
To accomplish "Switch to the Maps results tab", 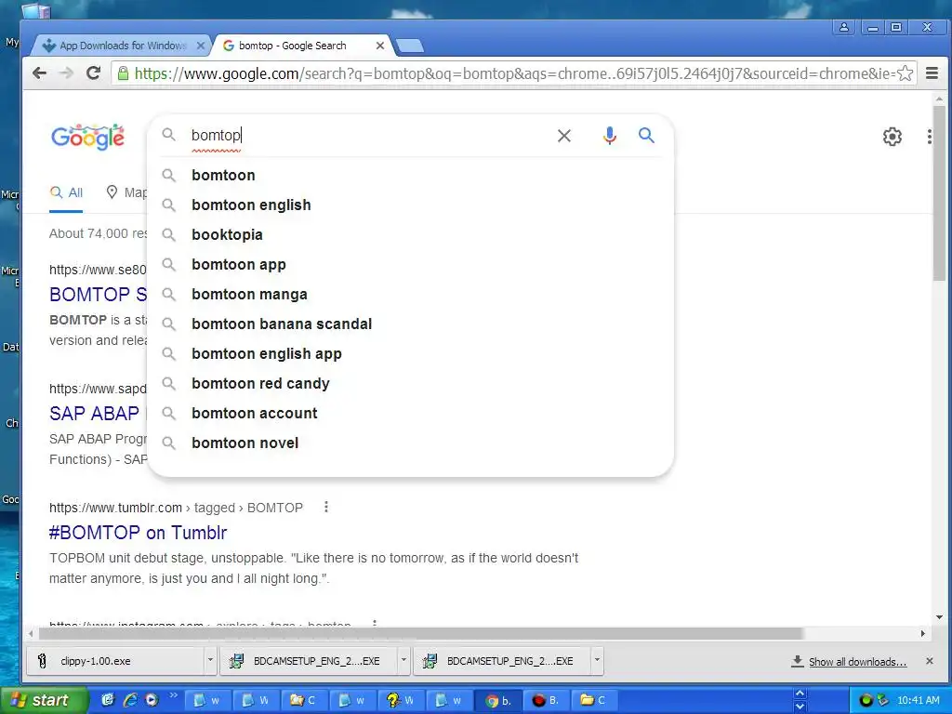I will click(126, 193).
